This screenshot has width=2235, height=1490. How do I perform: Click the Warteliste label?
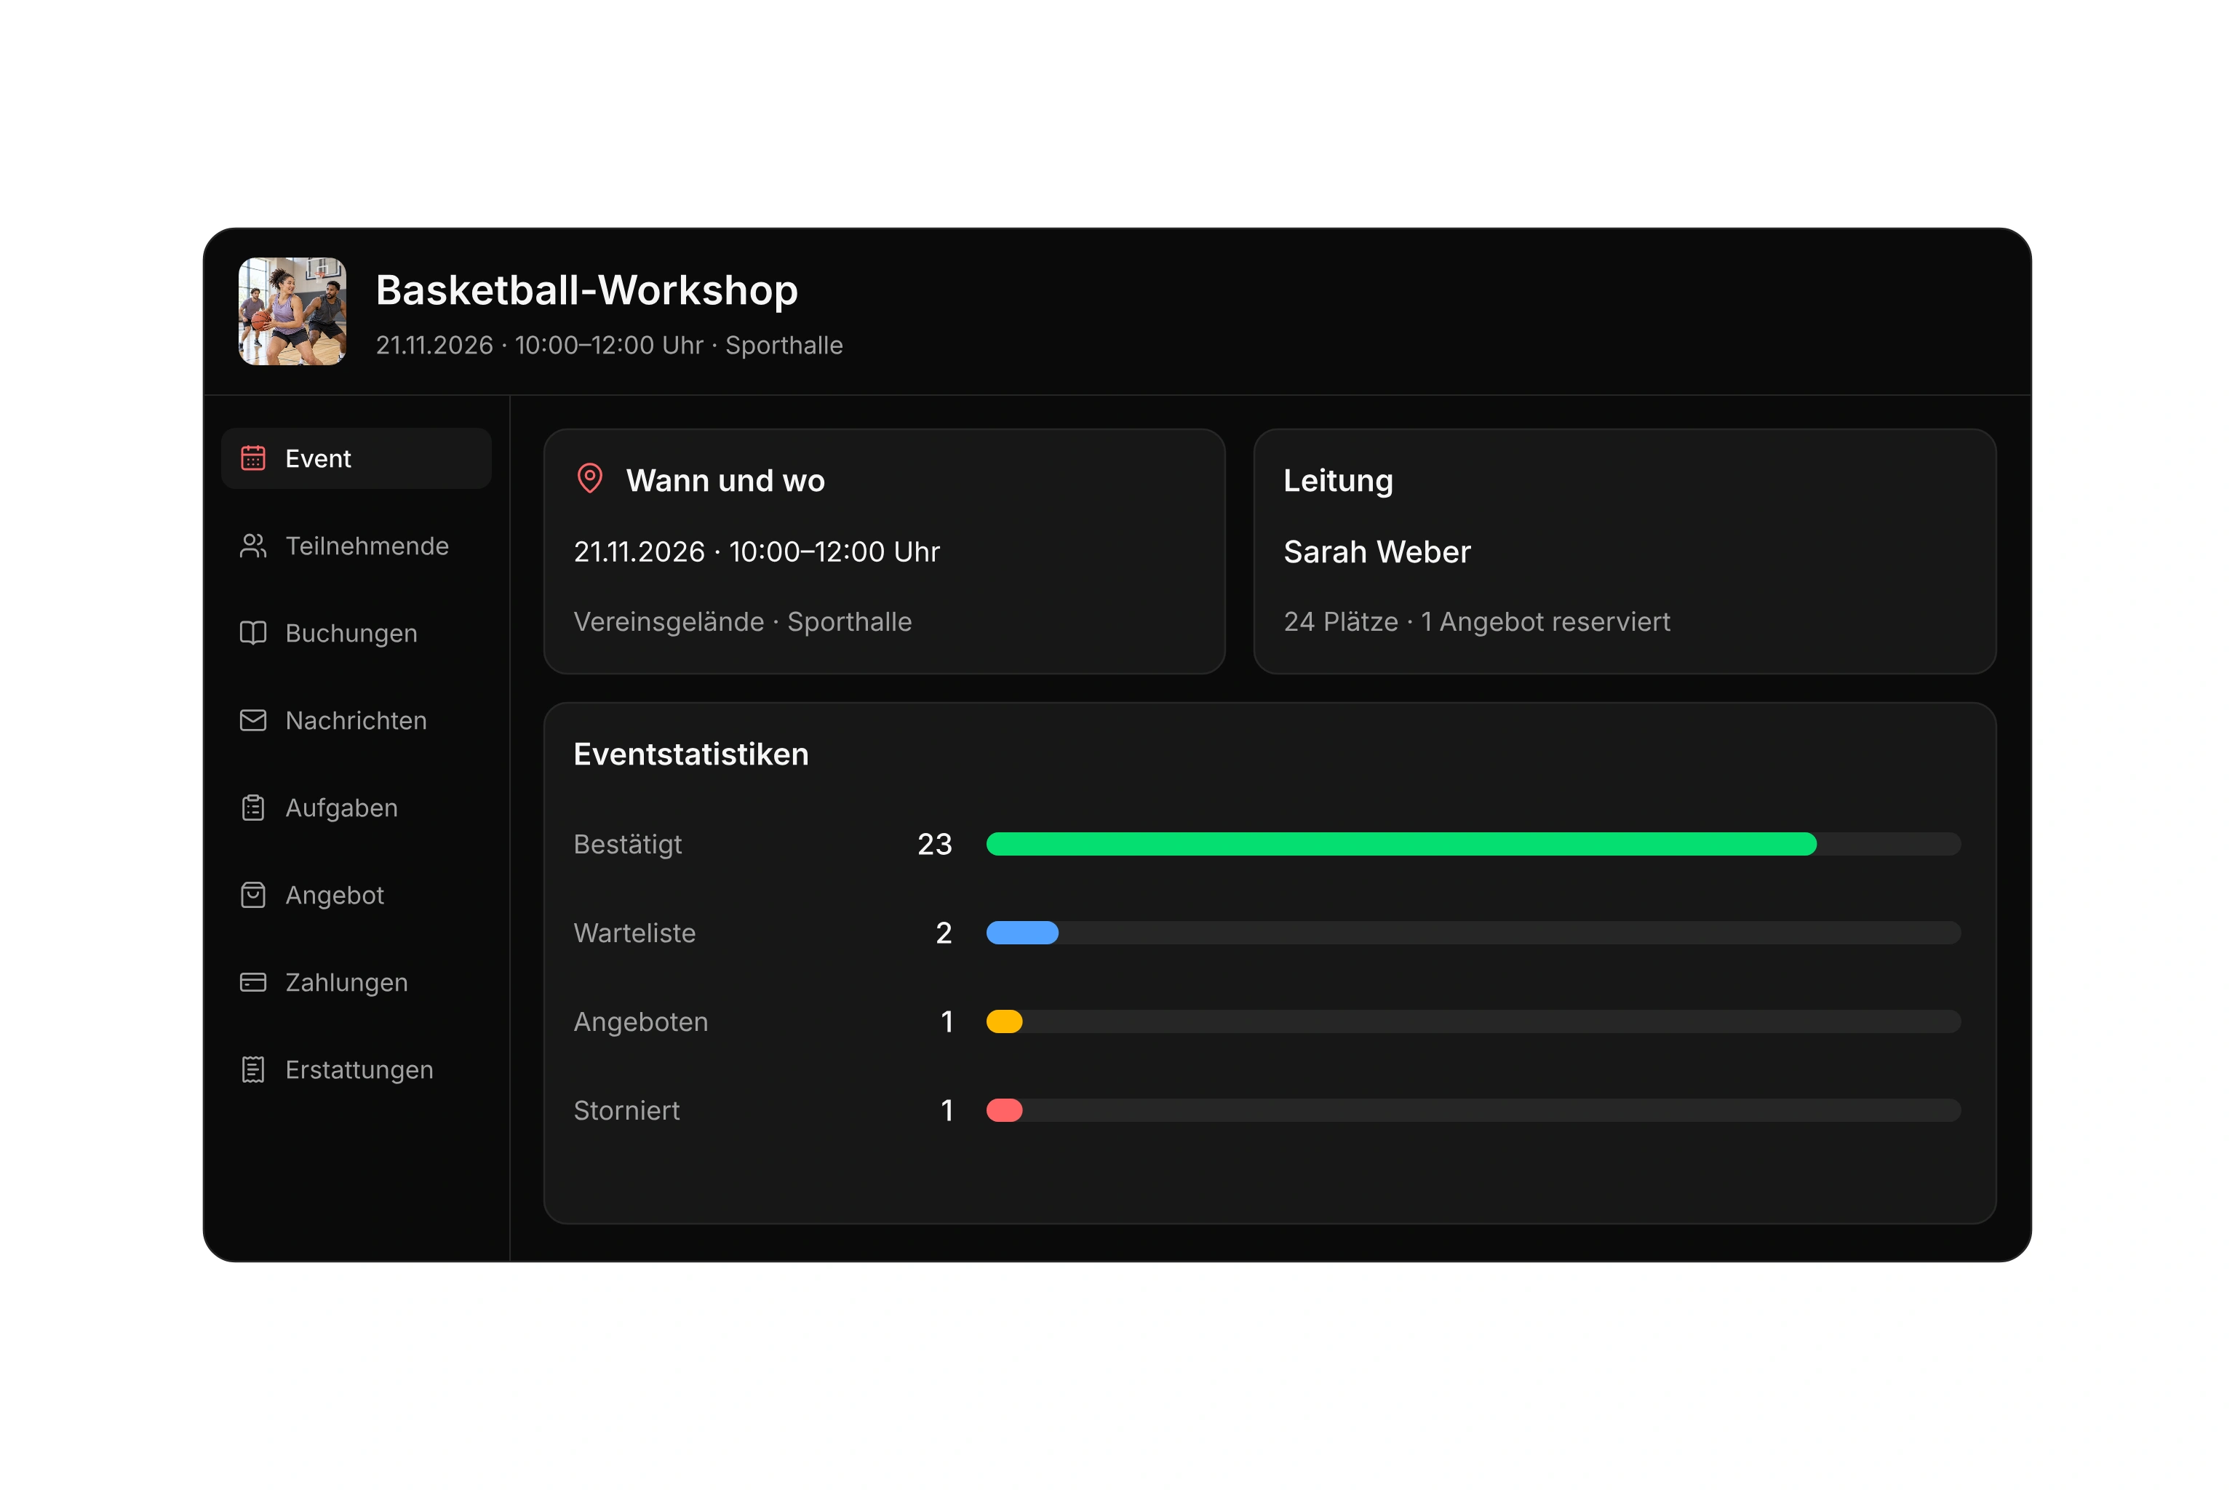coord(634,932)
